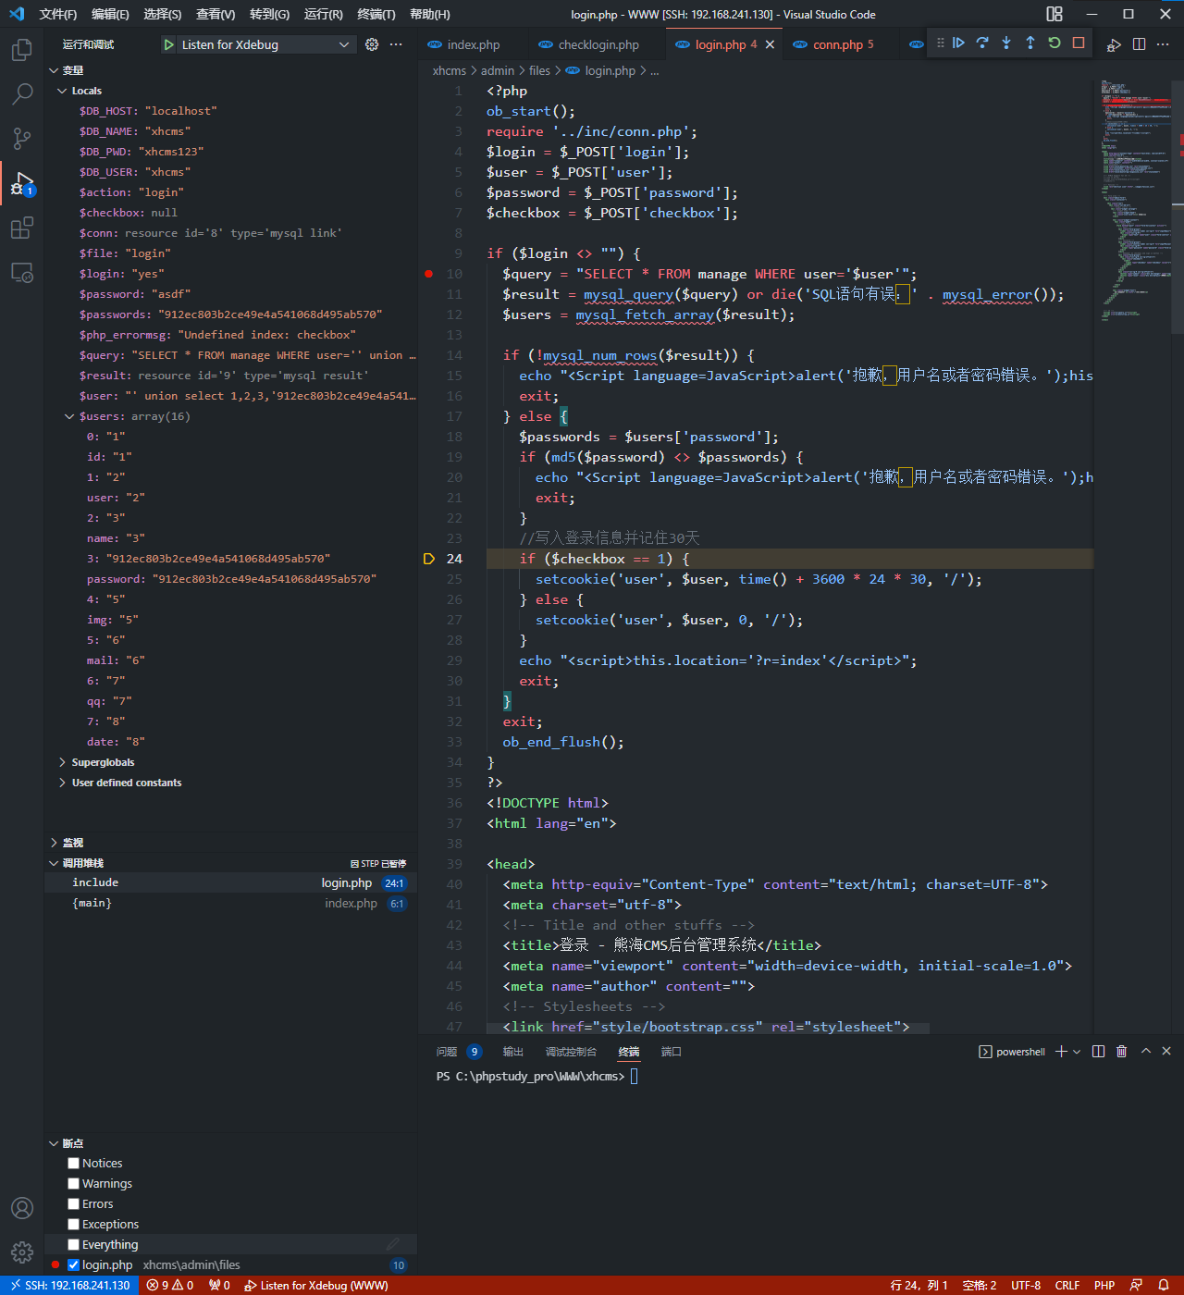Viewport: 1184px width, 1295px height.
Task: Step out of current function
Action: click(x=1030, y=43)
